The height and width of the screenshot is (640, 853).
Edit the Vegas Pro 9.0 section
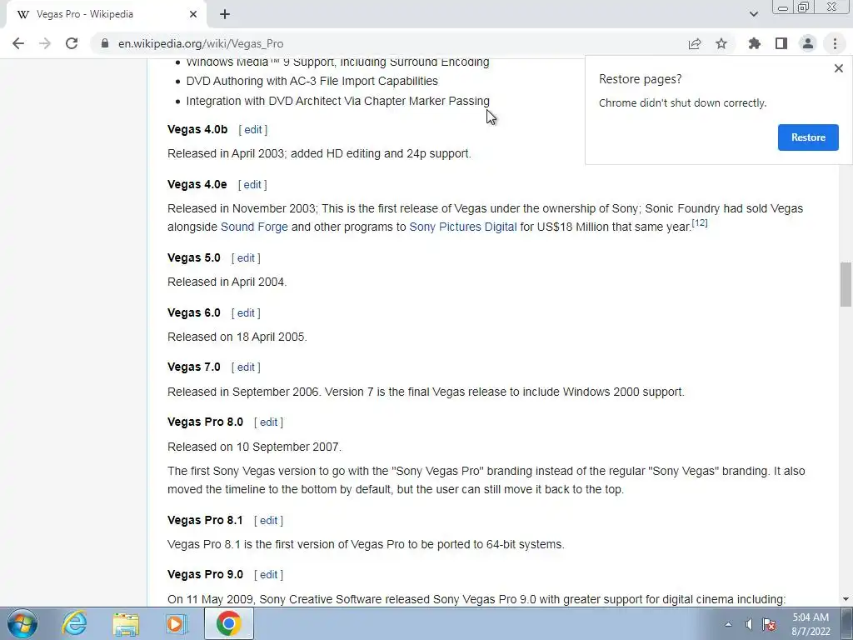point(269,575)
